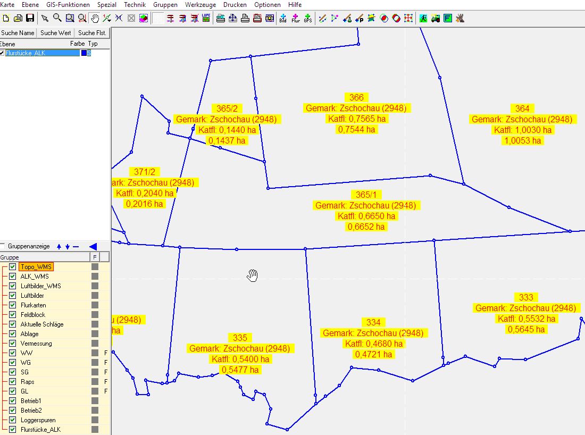Click the green tractor icon

(436, 18)
